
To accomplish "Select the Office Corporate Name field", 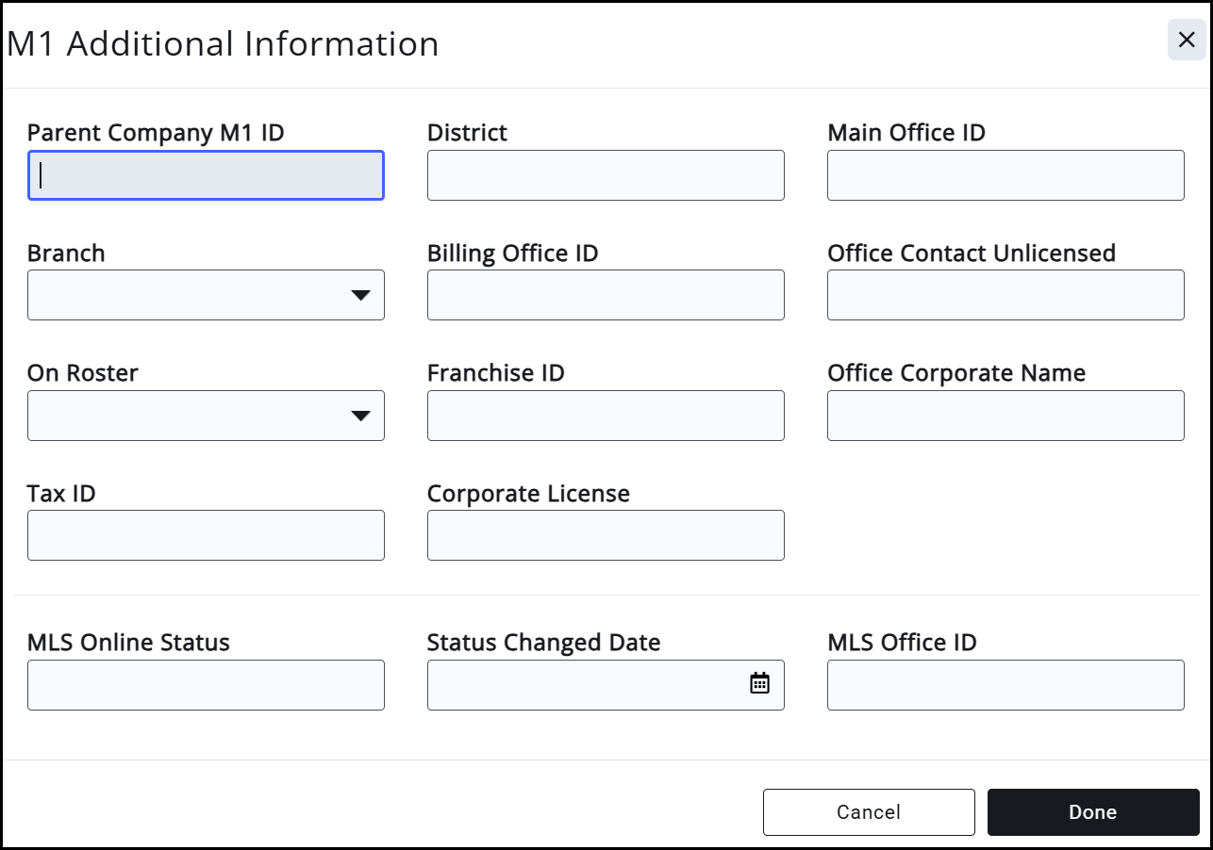I will coord(1005,416).
